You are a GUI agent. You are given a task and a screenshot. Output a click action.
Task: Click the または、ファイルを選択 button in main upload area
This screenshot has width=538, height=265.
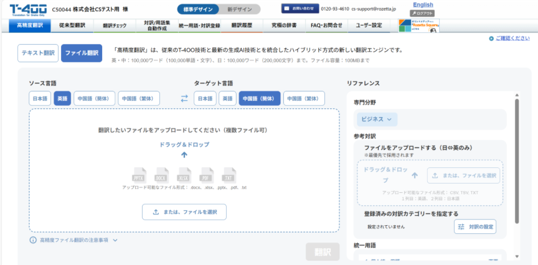pyautogui.click(x=184, y=212)
